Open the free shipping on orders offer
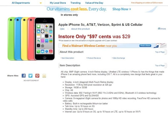Viewport: 168px width, 113px height. (147, 3)
